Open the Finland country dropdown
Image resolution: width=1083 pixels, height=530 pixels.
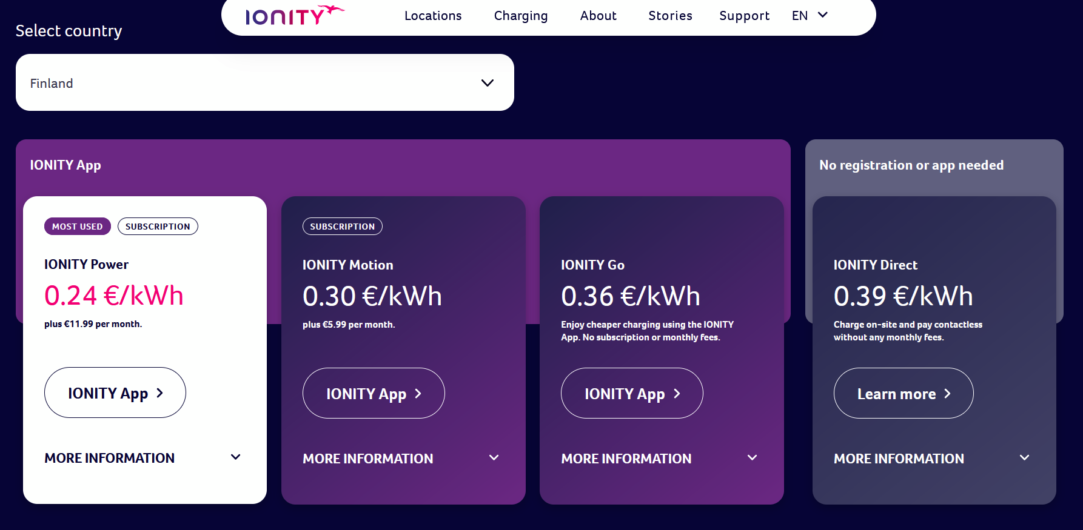(265, 83)
